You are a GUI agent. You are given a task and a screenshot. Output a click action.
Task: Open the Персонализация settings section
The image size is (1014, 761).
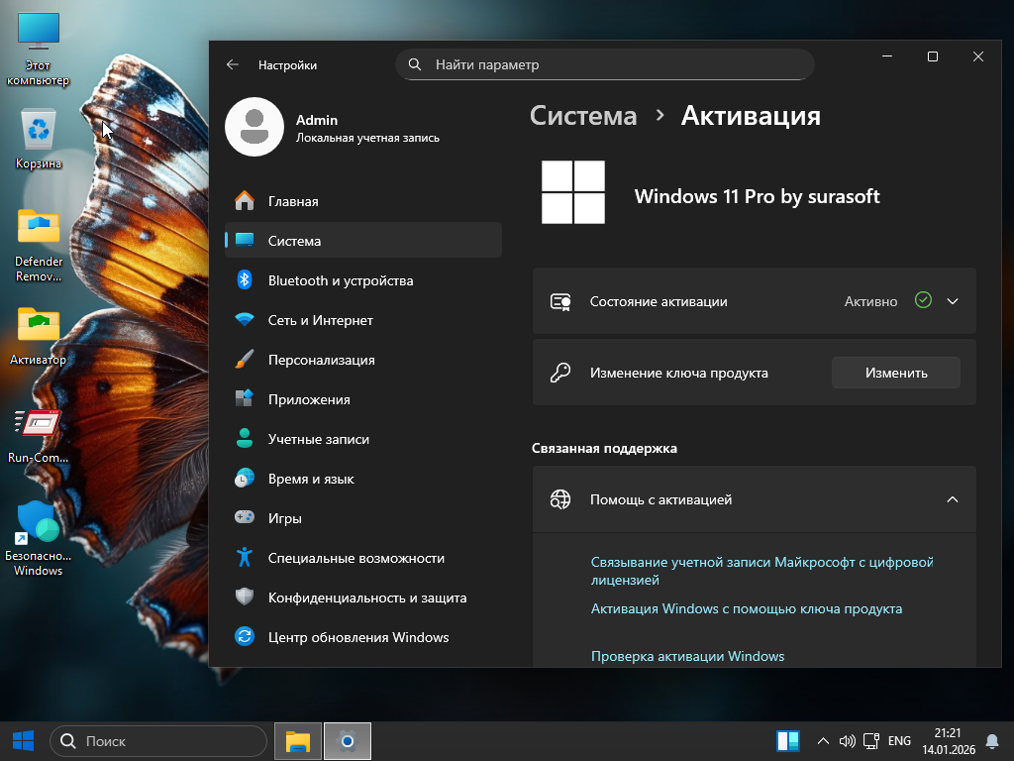coord(321,360)
